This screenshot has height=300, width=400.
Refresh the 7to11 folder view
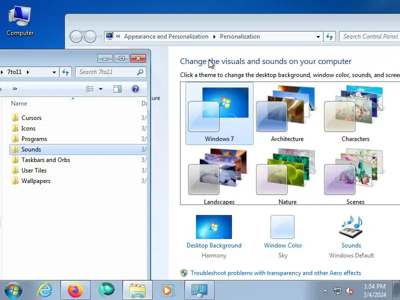tap(65, 72)
